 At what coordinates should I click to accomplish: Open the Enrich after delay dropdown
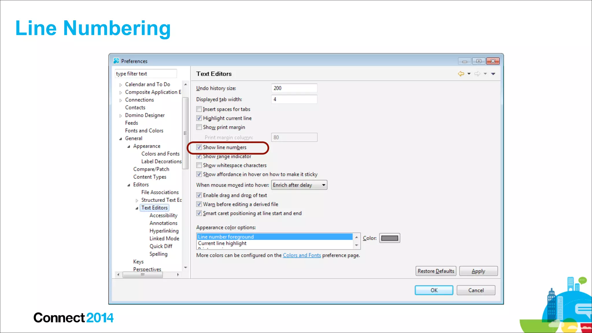299,185
